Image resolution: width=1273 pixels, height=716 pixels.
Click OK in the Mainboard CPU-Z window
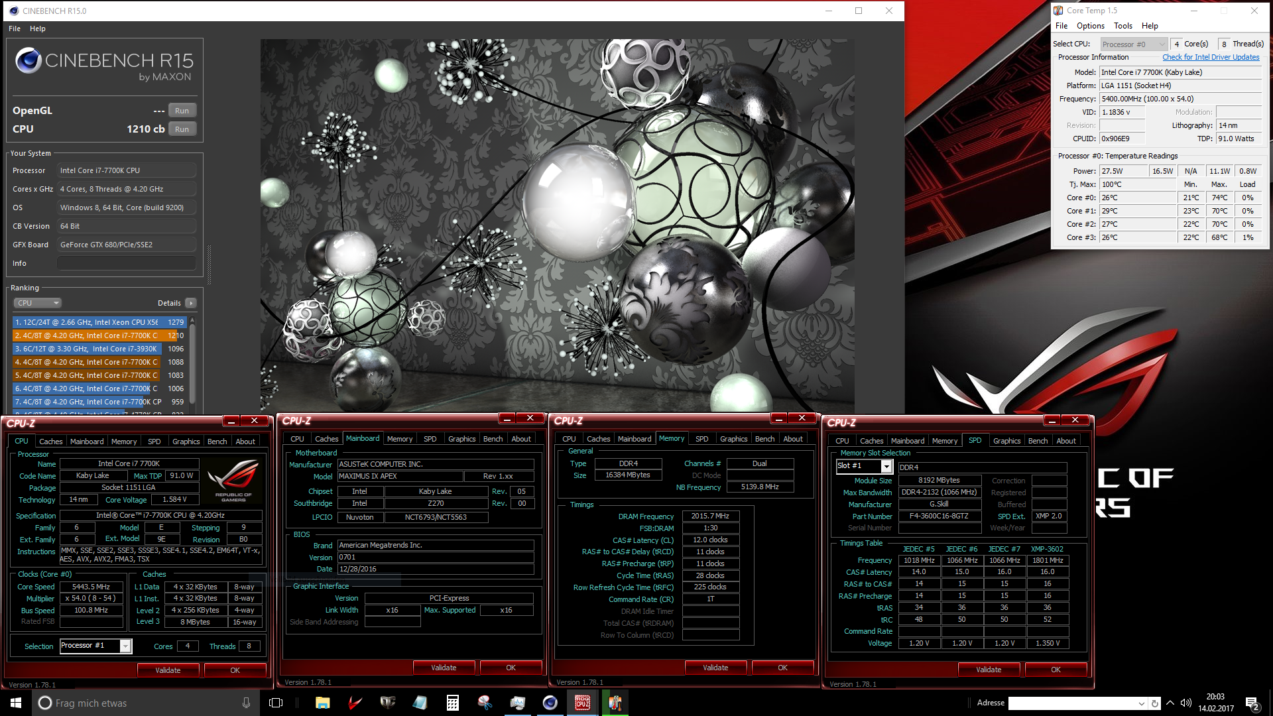pos(511,668)
